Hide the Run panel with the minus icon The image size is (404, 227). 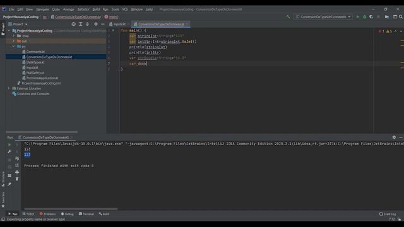(401, 137)
